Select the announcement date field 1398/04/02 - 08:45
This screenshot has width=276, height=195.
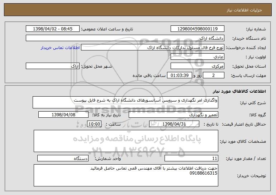pyautogui.click(x=53, y=29)
